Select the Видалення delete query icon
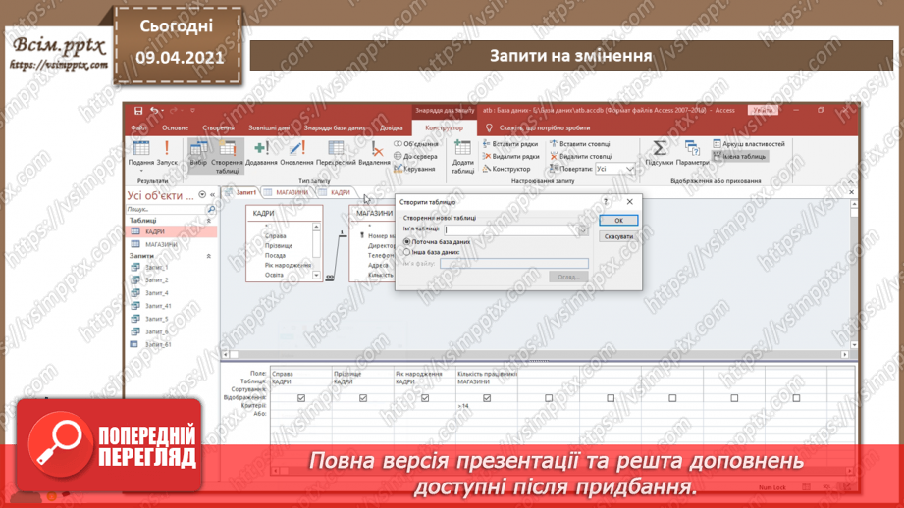 (x=375, y=154)
